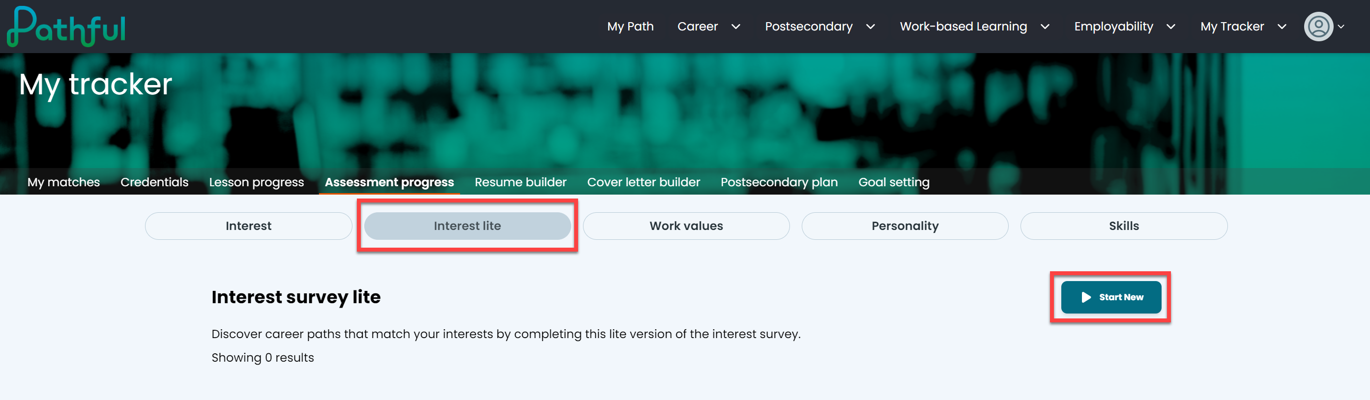Open the Credentials tab

154,182
